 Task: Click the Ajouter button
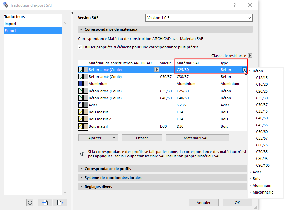coord(94,138)
